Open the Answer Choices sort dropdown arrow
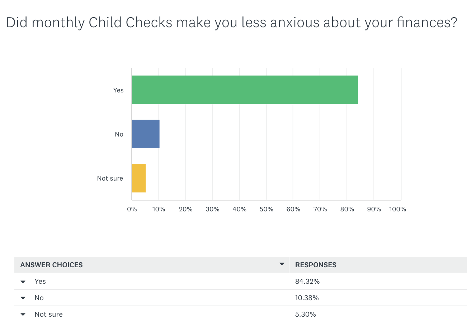This screenshot has height=321, width=467. [282, 264]
